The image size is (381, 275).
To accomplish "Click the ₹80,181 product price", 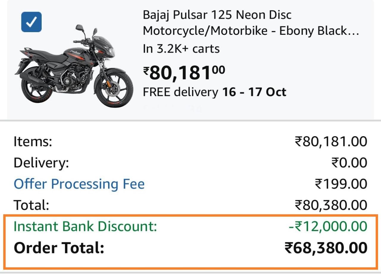I will click(x=184, y=73).
